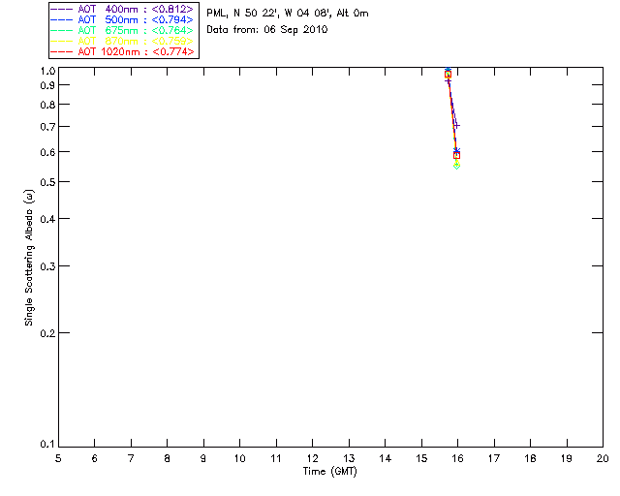
Task: Click the x-axis tick label 16
Action: [458, 458]
